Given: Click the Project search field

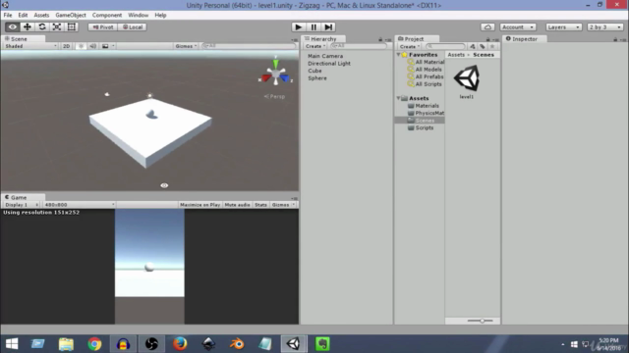Looking at the screenshot, I should coord(445,46).
